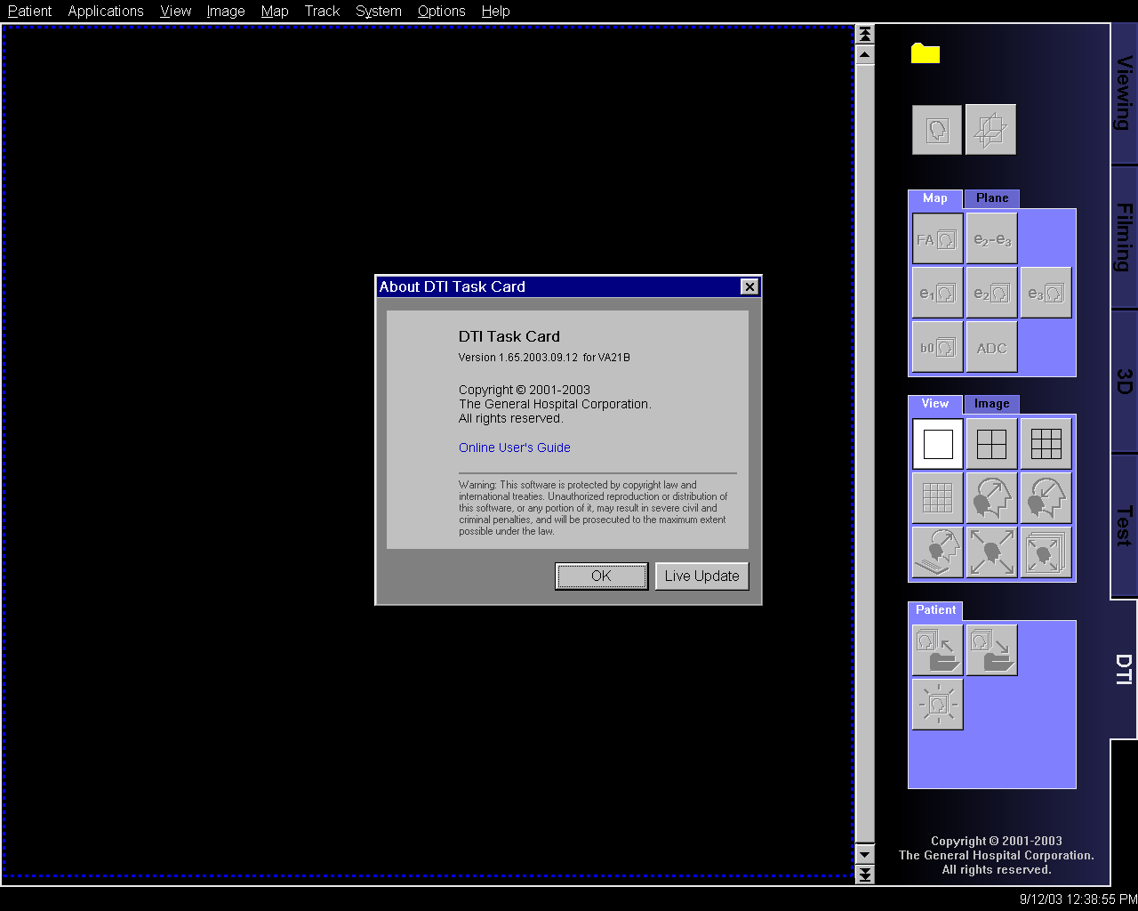Screen dimensions: 1138x911
Task: Click Patient folder icon with down-right arrow
Action: [991, 650]
